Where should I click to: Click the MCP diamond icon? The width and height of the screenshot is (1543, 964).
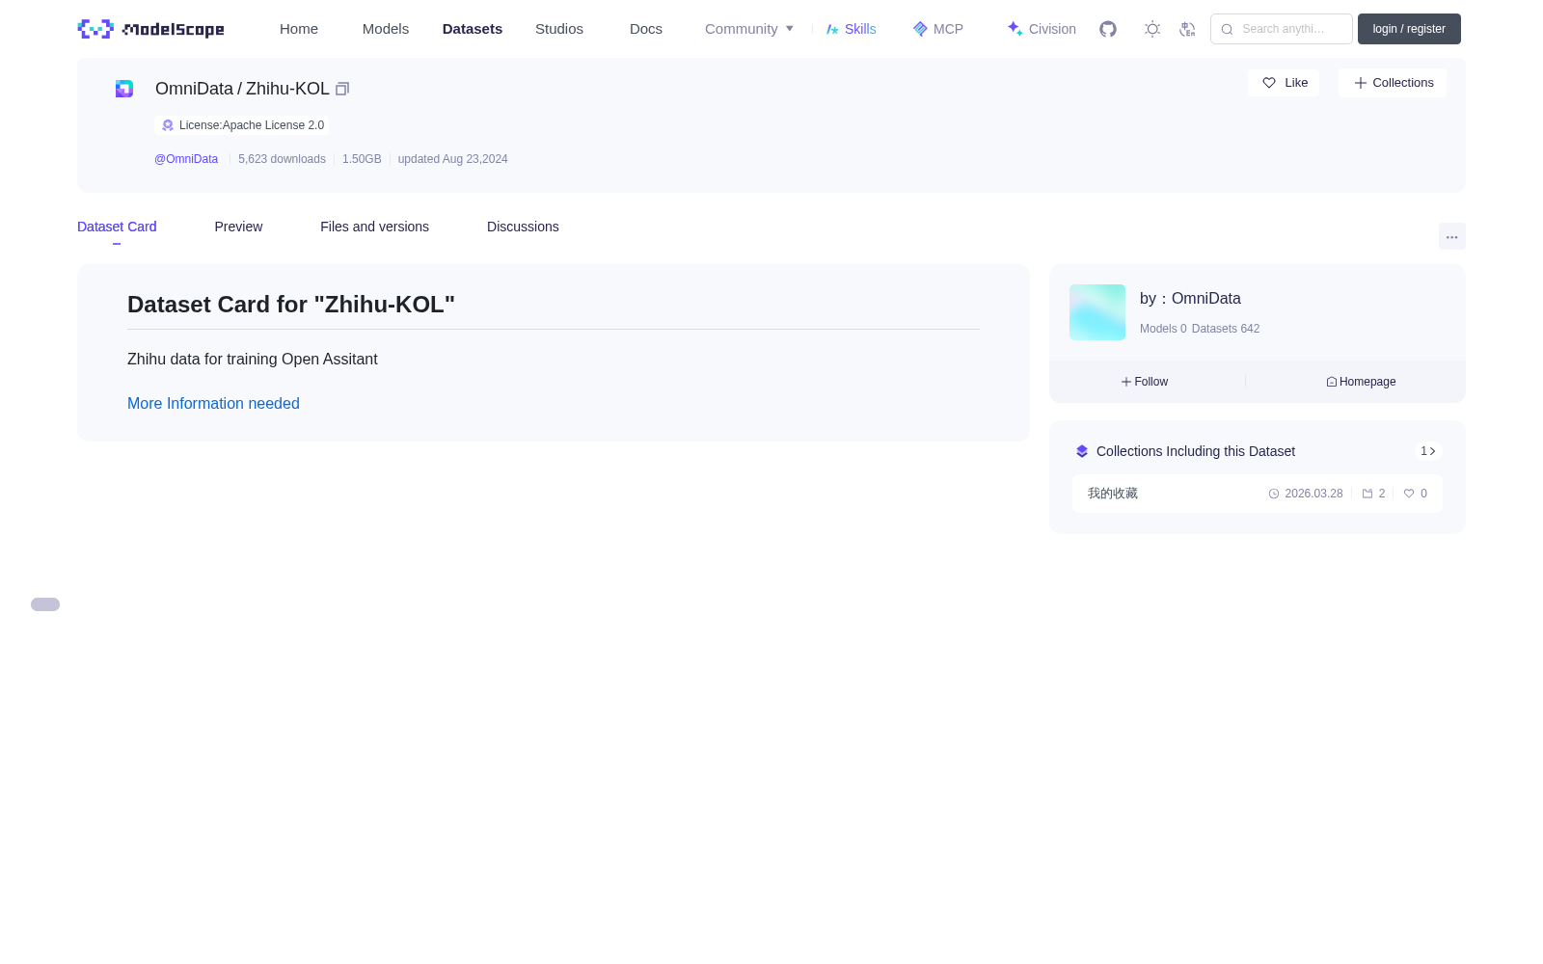(x=920, y=29)
